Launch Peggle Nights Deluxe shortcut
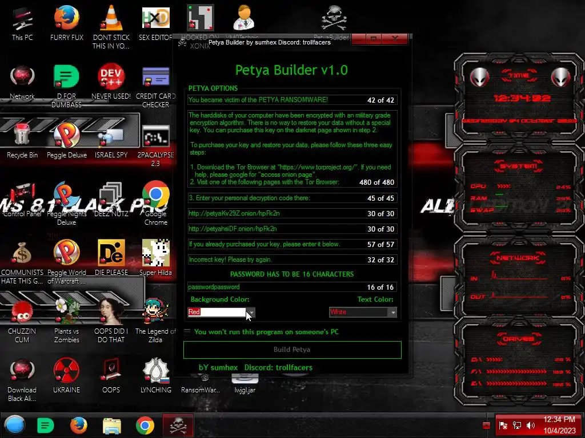585x438 pixels. point(66,204)
